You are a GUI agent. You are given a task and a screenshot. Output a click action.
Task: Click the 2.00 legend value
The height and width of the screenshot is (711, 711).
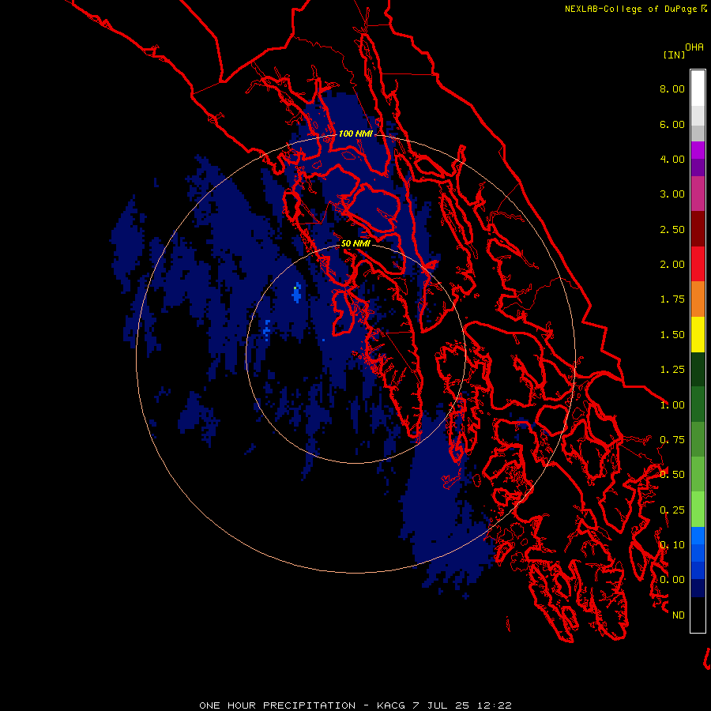tap(672, 265)
